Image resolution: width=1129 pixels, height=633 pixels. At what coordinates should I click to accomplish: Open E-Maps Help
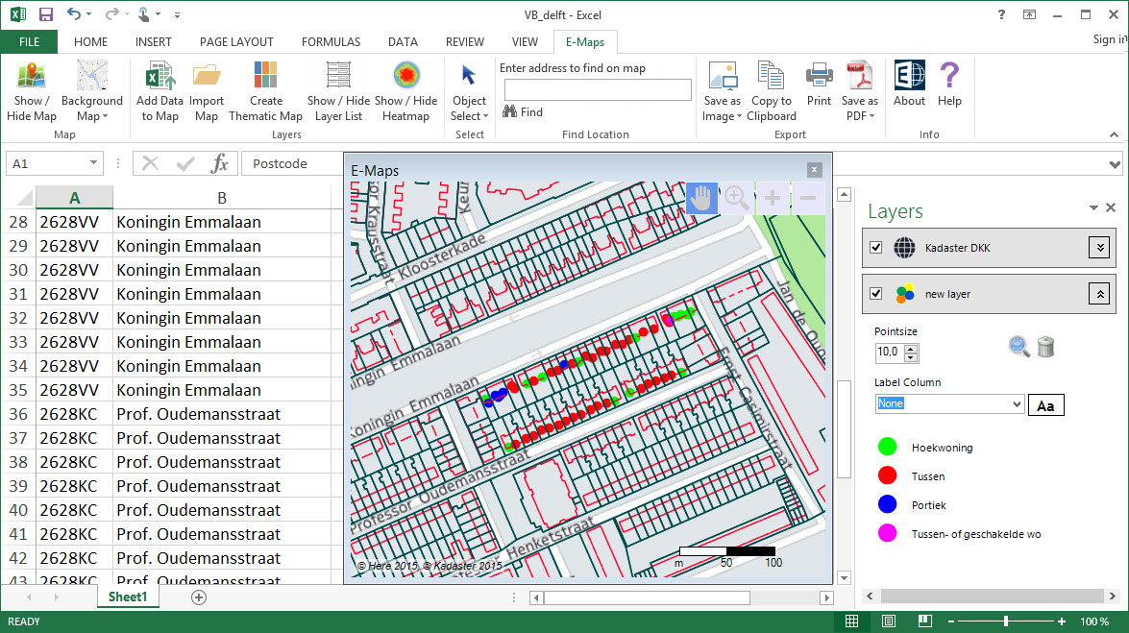949,85
